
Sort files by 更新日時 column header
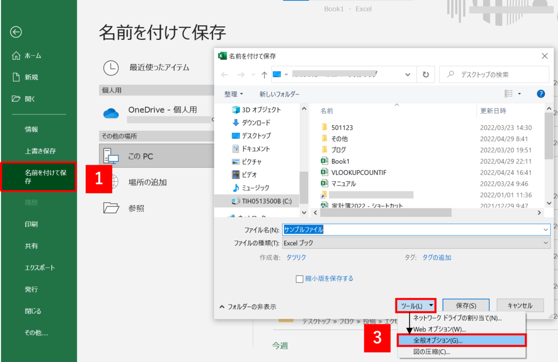(x=493, y=111)
